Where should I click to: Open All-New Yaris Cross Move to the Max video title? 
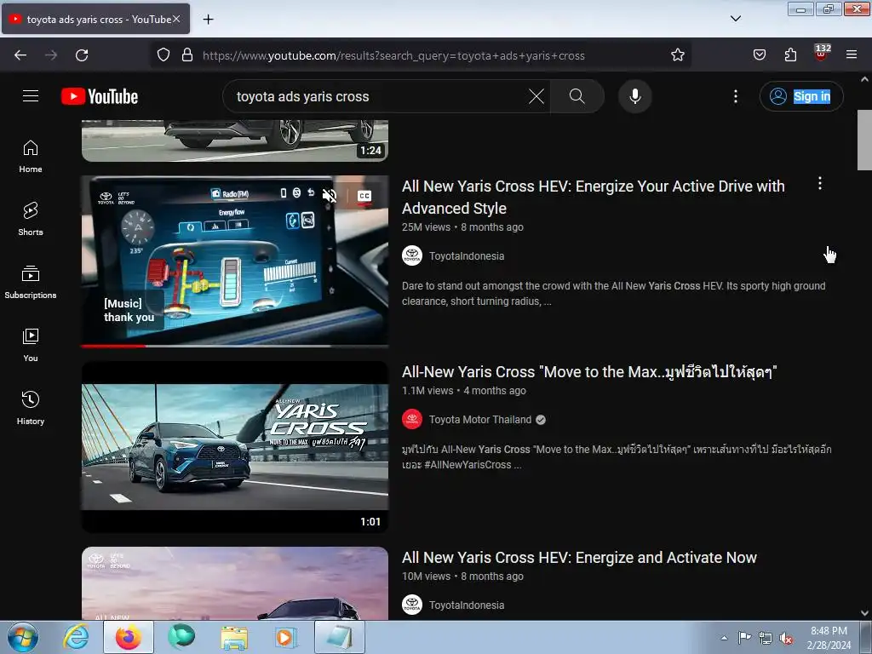click(x=589, y=371)
